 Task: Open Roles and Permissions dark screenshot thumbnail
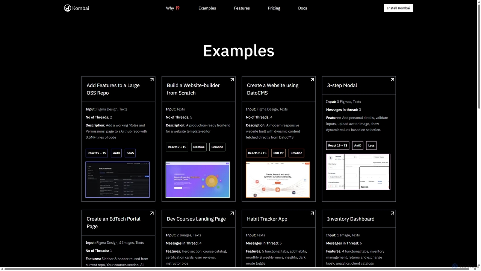click(118, 180)
